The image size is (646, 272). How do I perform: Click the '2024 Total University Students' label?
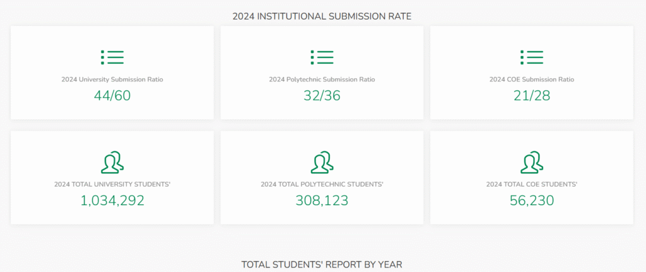tap(112, 184)
